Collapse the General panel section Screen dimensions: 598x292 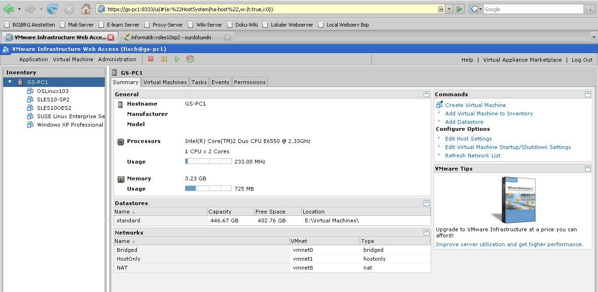click(426, 94)
